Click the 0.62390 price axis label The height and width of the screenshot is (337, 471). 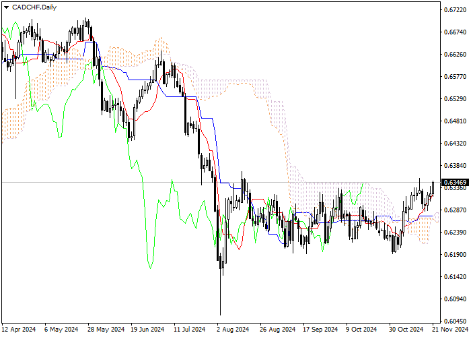coord(455,233)
